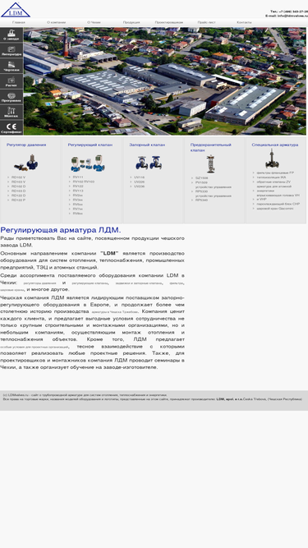This screenshot has width=308, height=548.
Task: Click the pressure regulator product image
Action: point(26,163)
